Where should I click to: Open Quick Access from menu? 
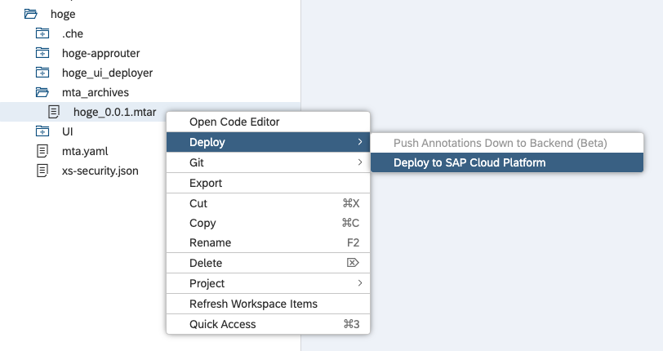(x=222, y=324)
